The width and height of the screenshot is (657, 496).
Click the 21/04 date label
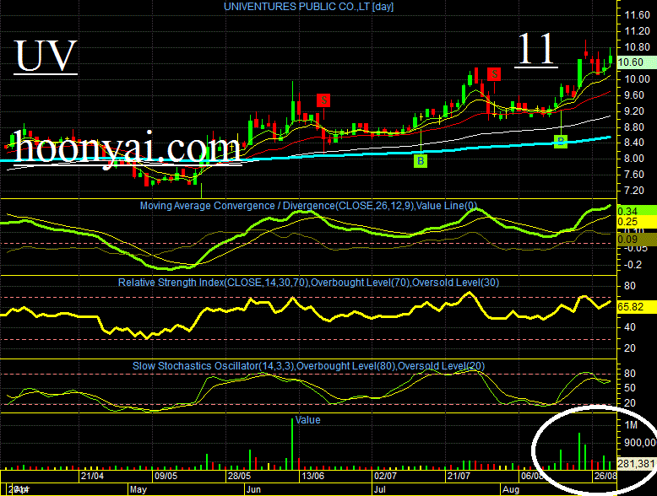(x=92, y=476)
